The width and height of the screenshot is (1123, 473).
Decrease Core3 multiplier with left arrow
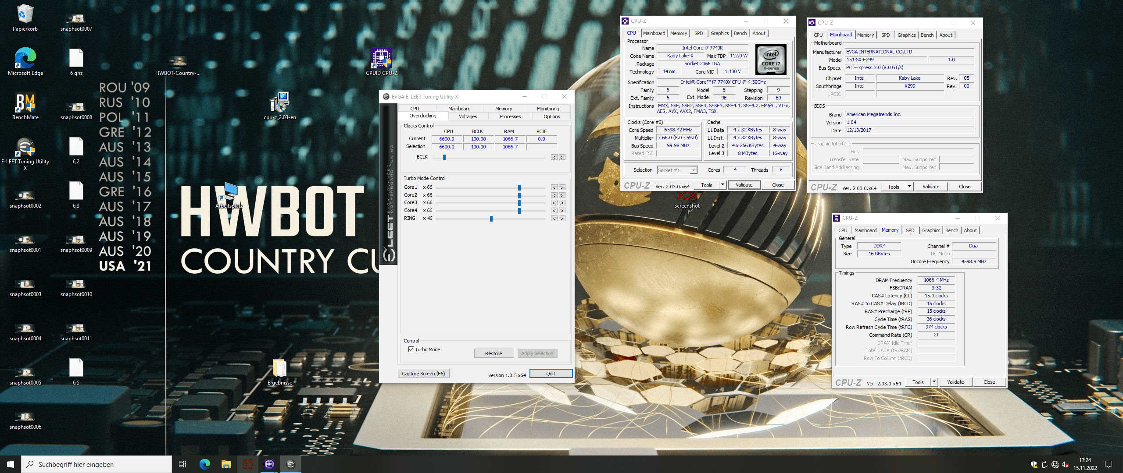point(554,202)
